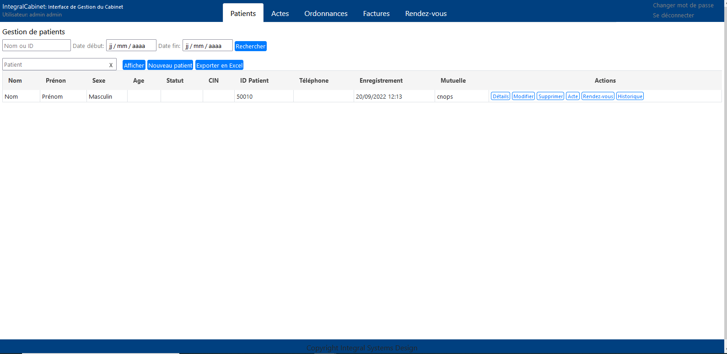Open Historique for patient 50010
727x354 pixels.
coord(630,96)
